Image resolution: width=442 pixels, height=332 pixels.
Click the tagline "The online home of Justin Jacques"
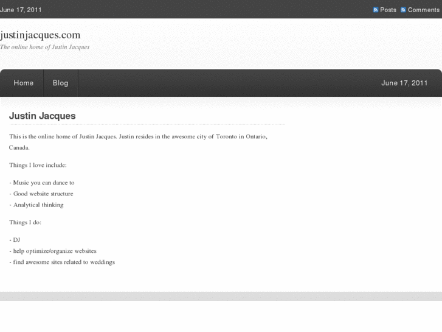pyautogui.click(x=44, y=47)
